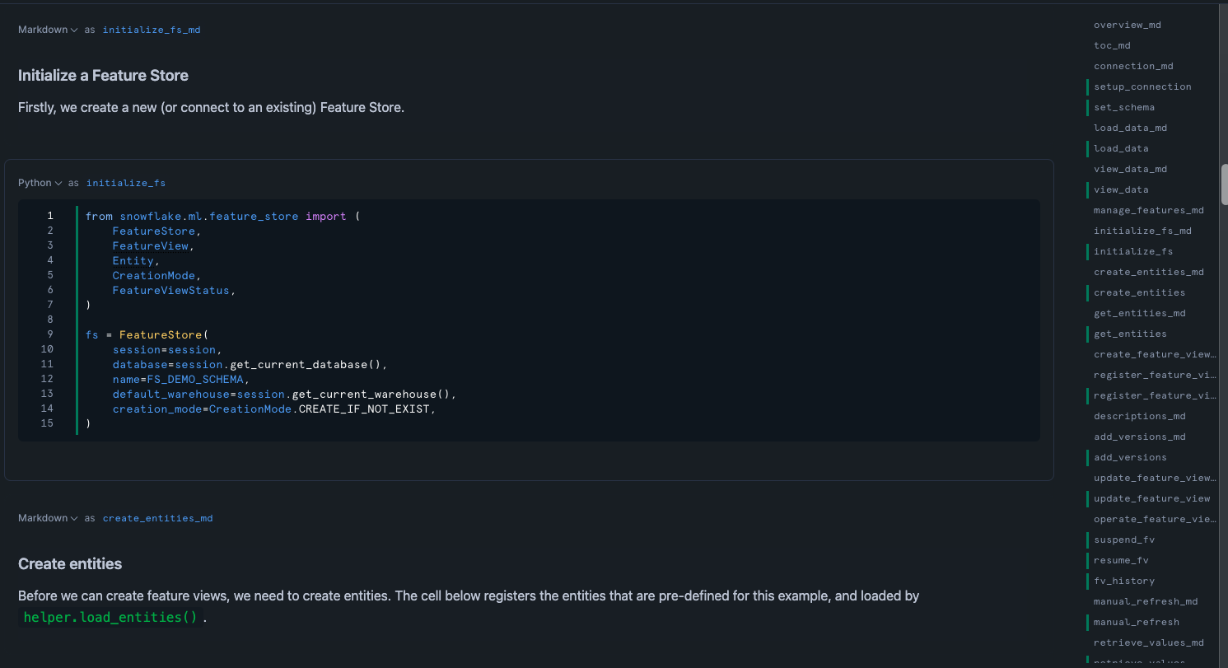Select connection_md in the outline list

[x=1133, y=66]
